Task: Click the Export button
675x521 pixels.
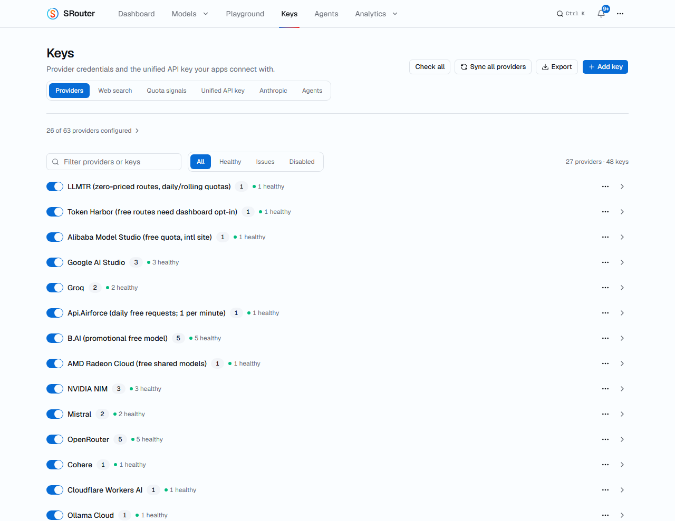Action: [x=557, y=67]
